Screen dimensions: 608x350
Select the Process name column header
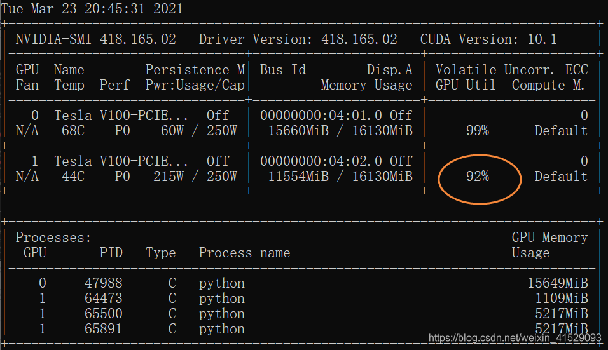(x=245, y=253)
